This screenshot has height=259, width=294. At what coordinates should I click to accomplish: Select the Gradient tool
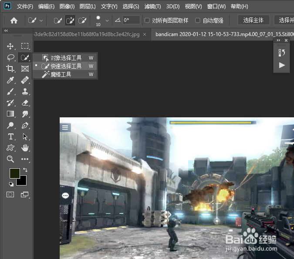click(10, 114)
